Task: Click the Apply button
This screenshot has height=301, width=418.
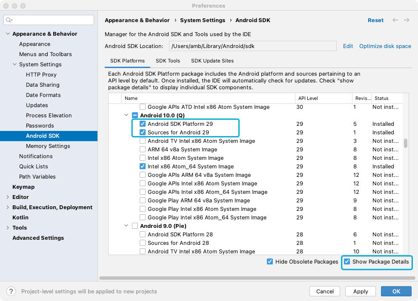Action: (361, 291)
